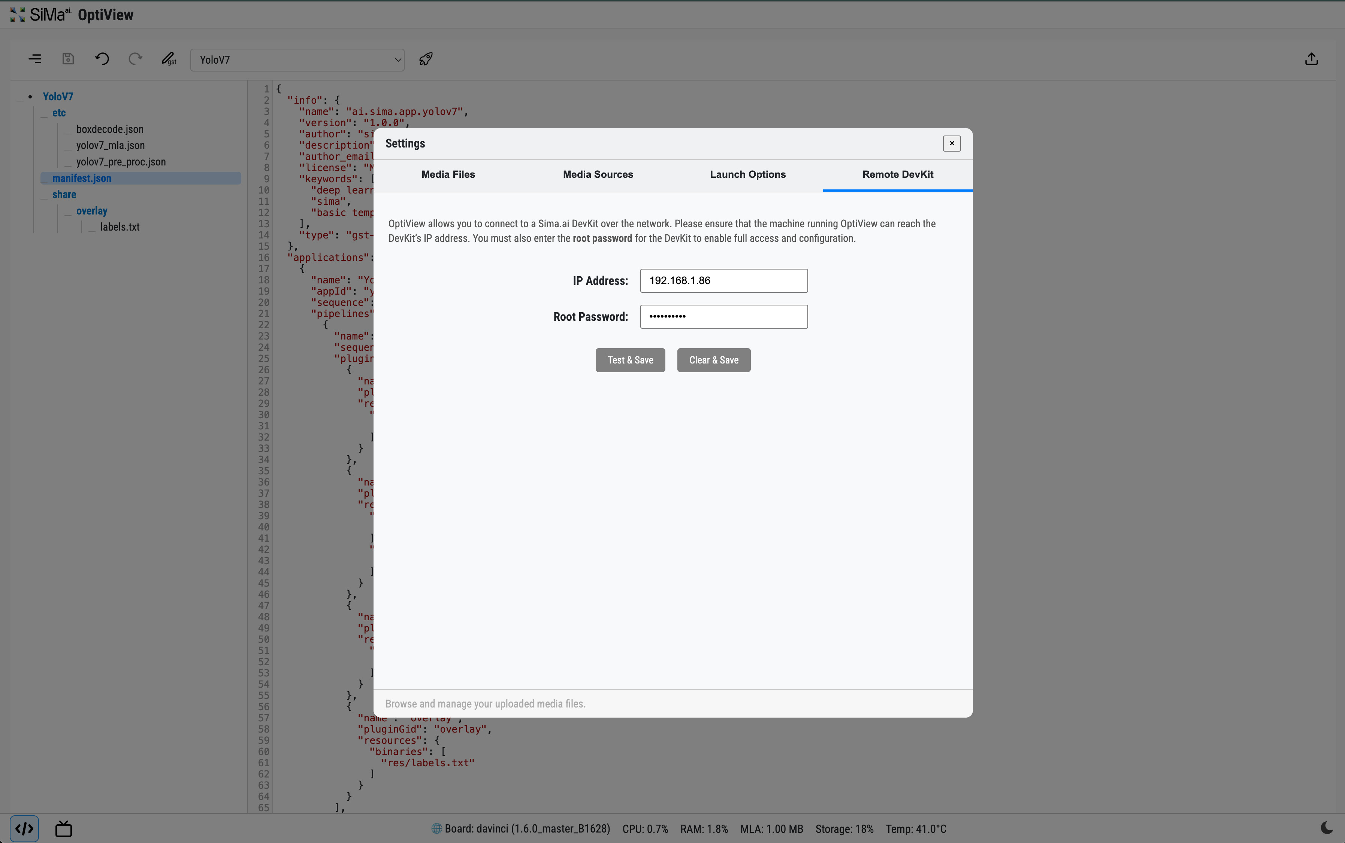Switch to the code editor view icon

click(x=24, y=828)
